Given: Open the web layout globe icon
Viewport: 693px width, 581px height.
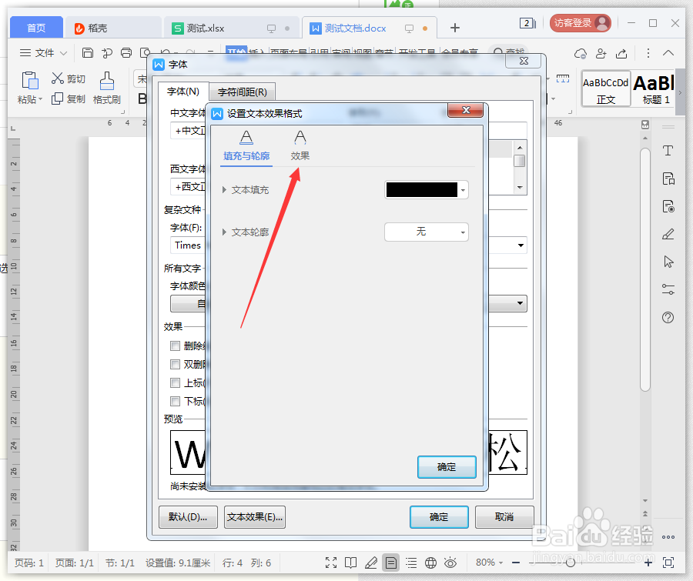Looking at the screenshot, I should point(430,563).
